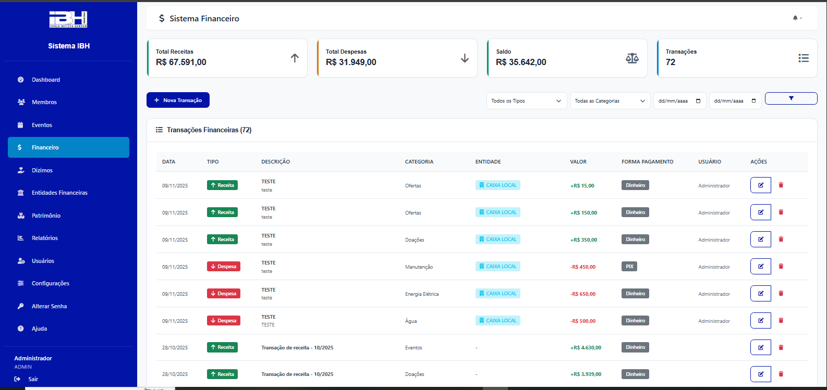Open the Todos os Tipos dropdown
This screenshot has width=827, height=390.
click(526, 101)
